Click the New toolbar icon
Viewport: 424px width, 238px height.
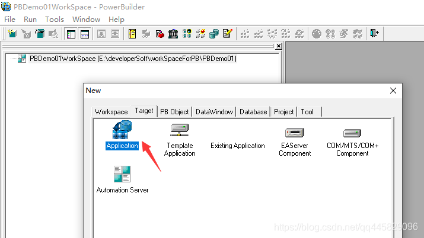pos(12,34)
